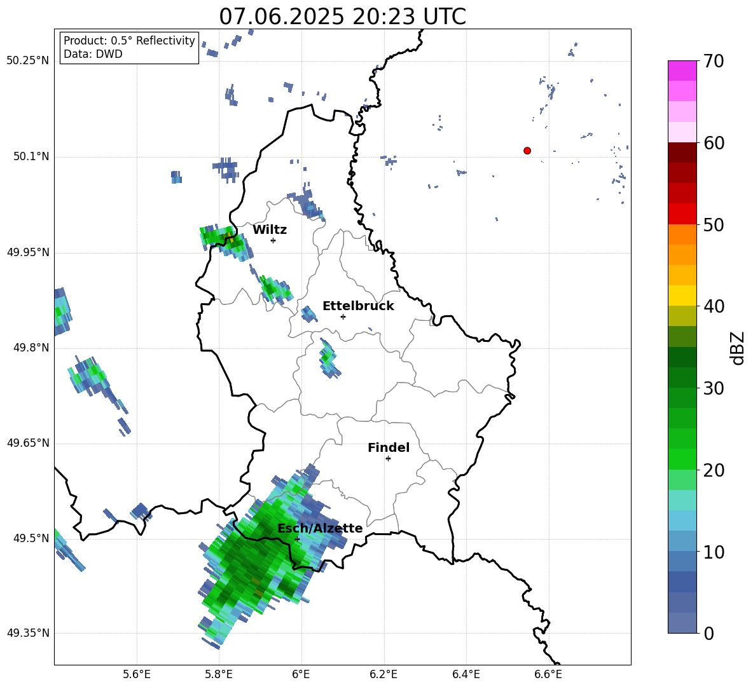Screen dimensions: 753x687
Task: Click the 60 label on colorbar
Action: (x=713, y=143)
